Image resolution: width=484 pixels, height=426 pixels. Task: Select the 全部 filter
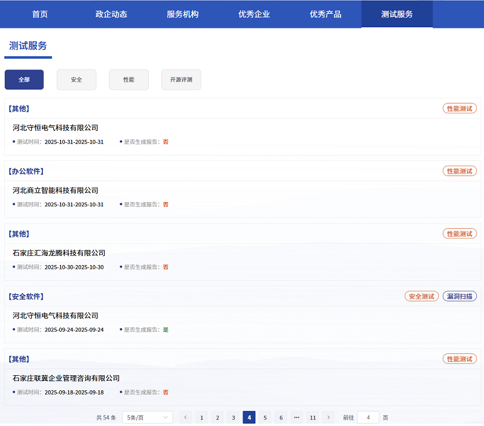pyautogui.click(x=24, y=79)
